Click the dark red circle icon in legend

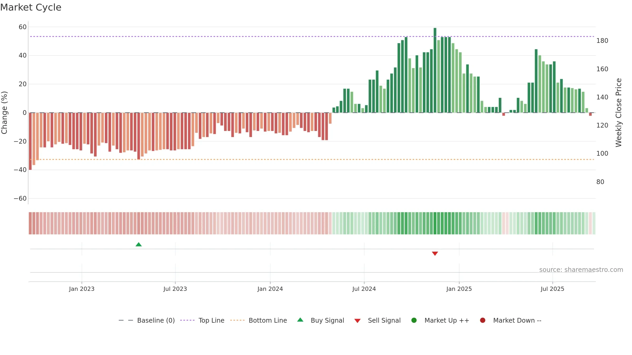[x=483, y=320]
